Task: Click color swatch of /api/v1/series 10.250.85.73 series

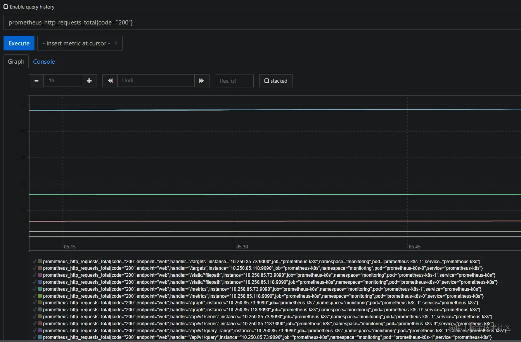Action: click(40, 317)
